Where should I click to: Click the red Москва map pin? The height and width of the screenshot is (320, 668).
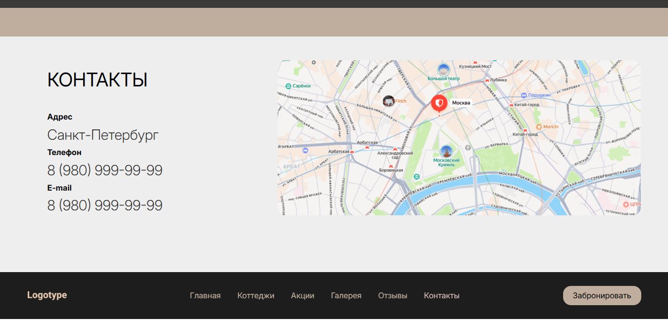[x=439, y=103]
